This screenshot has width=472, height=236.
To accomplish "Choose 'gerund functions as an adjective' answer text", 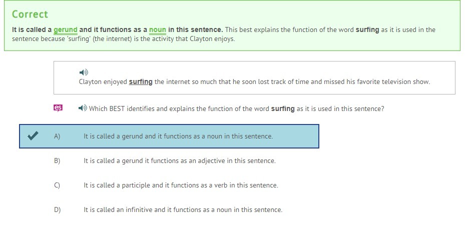I will click(x=179, y=161).
